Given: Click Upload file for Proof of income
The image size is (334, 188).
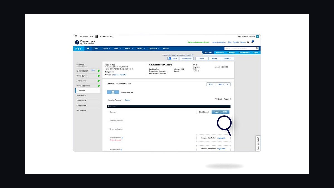Looking at the screenshot, I should click(x=222, y=138).
